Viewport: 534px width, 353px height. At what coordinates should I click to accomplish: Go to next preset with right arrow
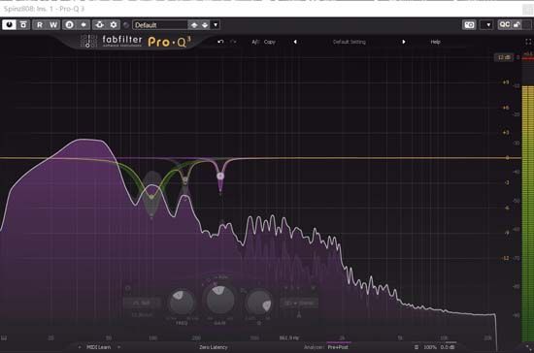[404, 42]
